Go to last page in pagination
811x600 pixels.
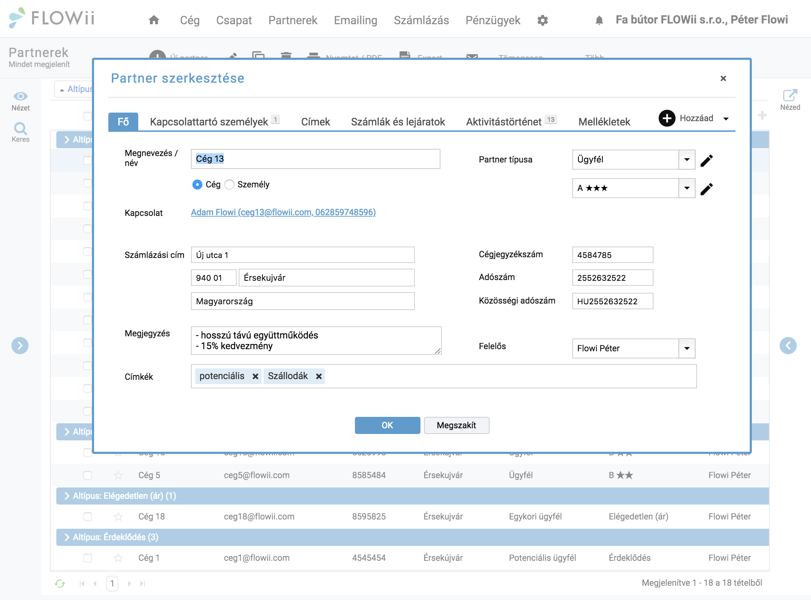pyautogui.click(x=143, y=583)
